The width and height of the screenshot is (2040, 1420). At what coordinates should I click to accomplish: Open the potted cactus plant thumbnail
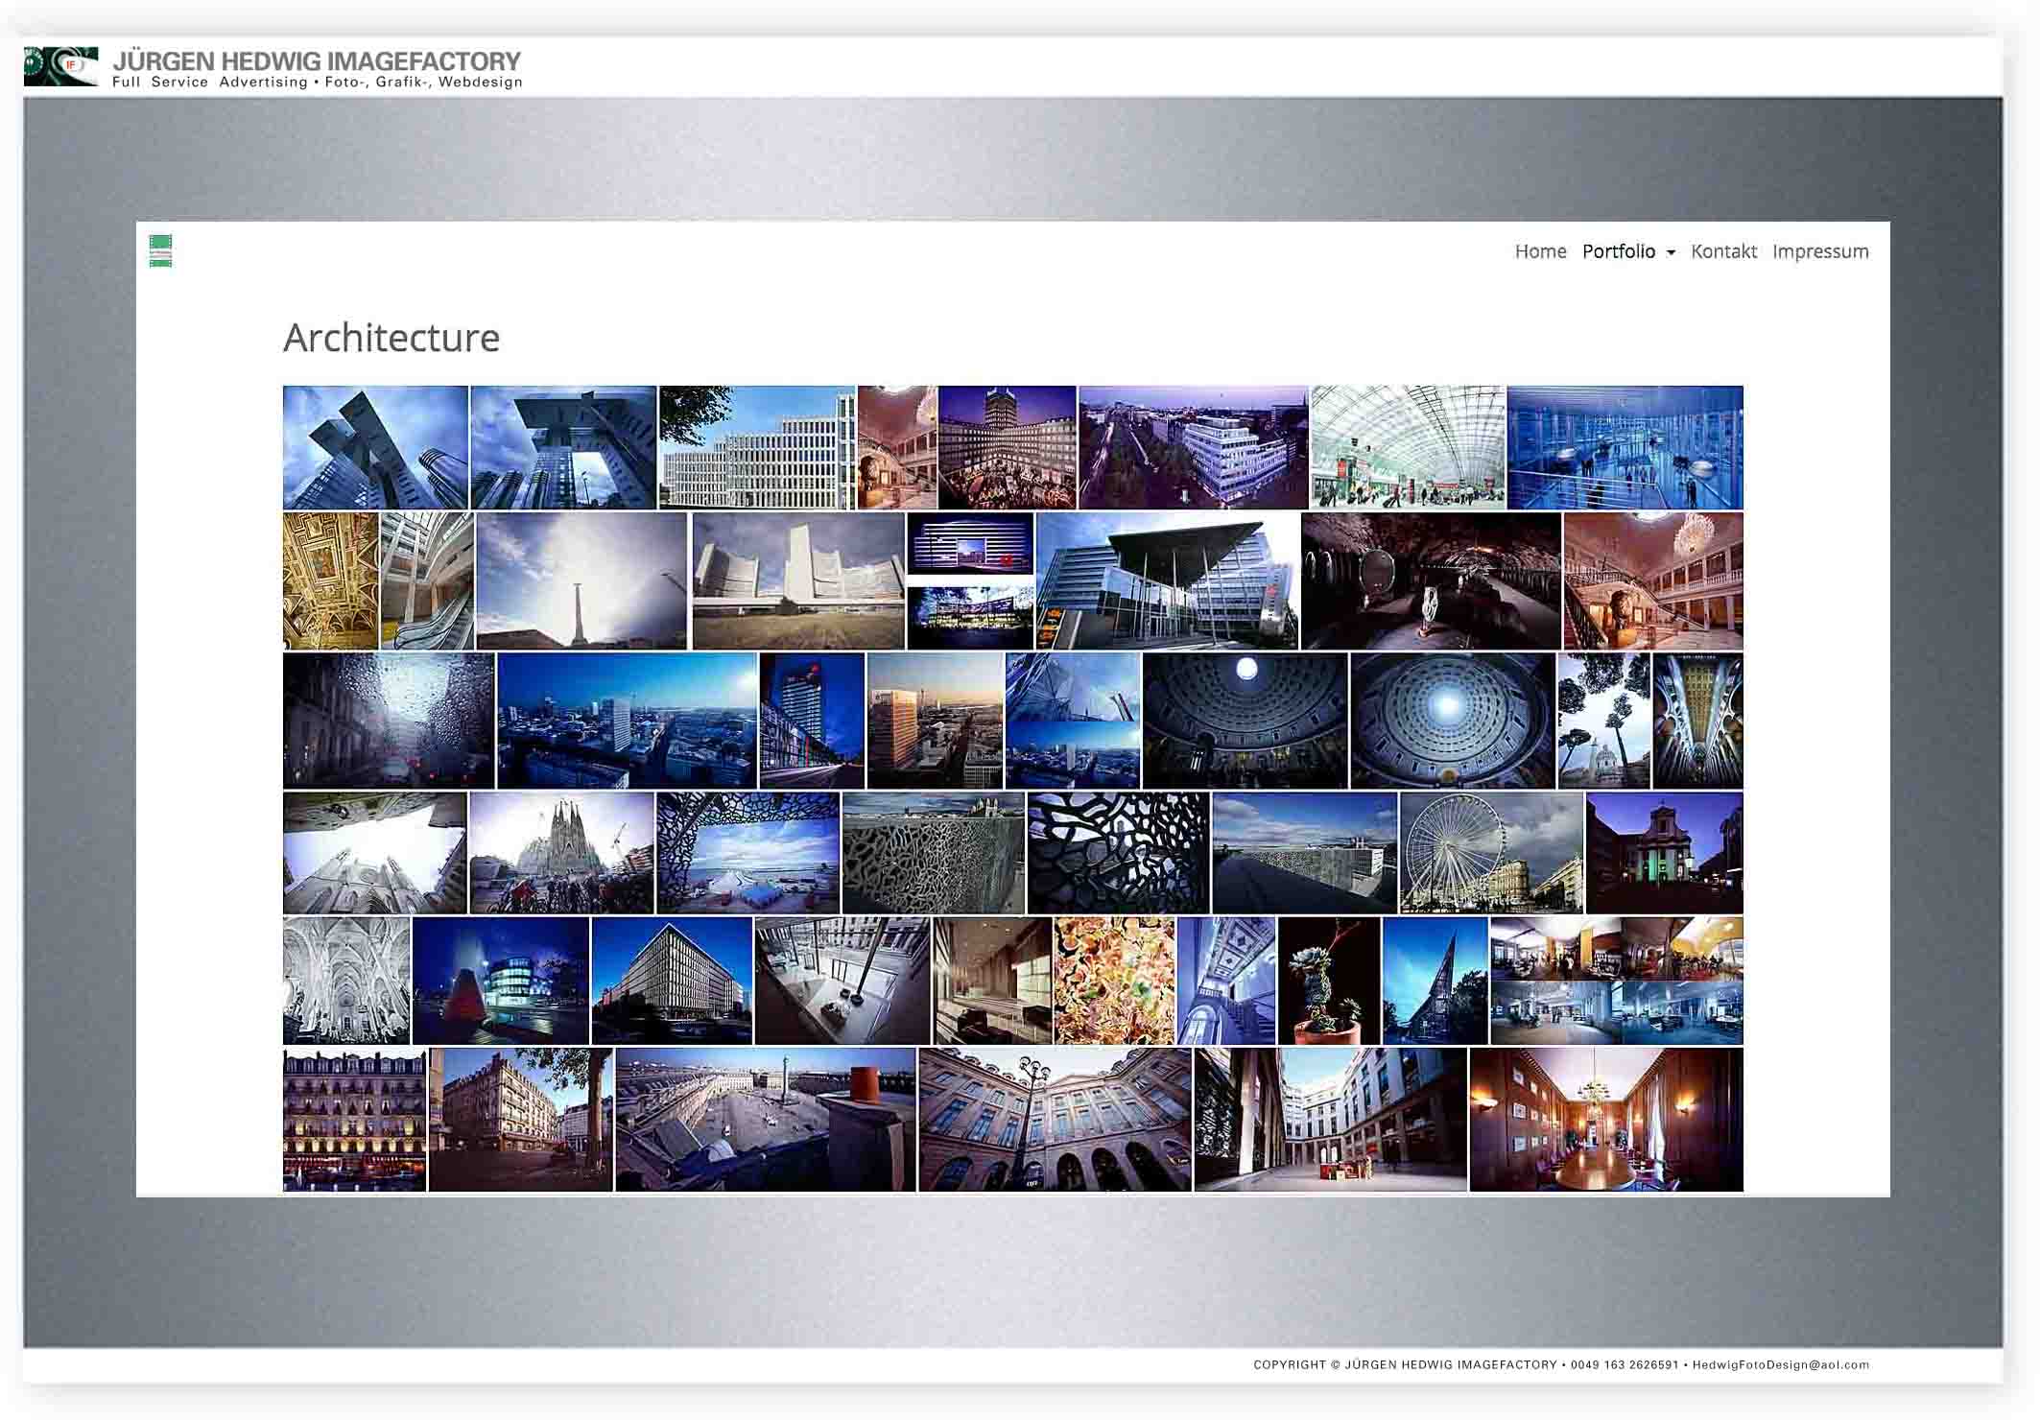point(1328,980)
